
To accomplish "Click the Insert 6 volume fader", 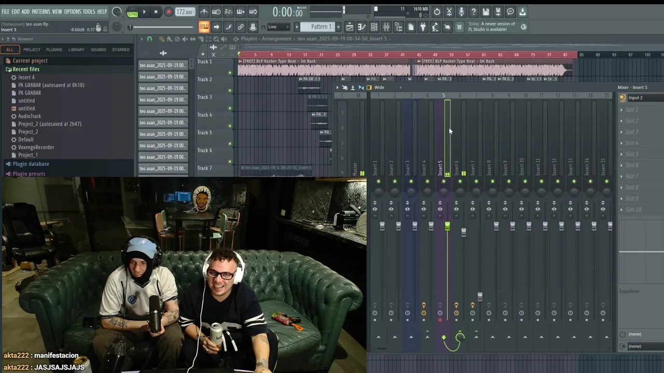I will pyautogui.click(x=464, y=233).
